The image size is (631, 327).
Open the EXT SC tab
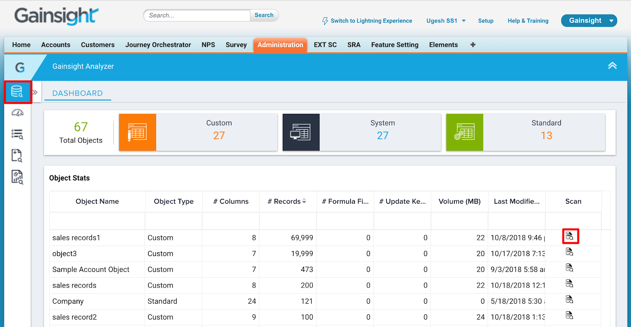click(325, 45)
